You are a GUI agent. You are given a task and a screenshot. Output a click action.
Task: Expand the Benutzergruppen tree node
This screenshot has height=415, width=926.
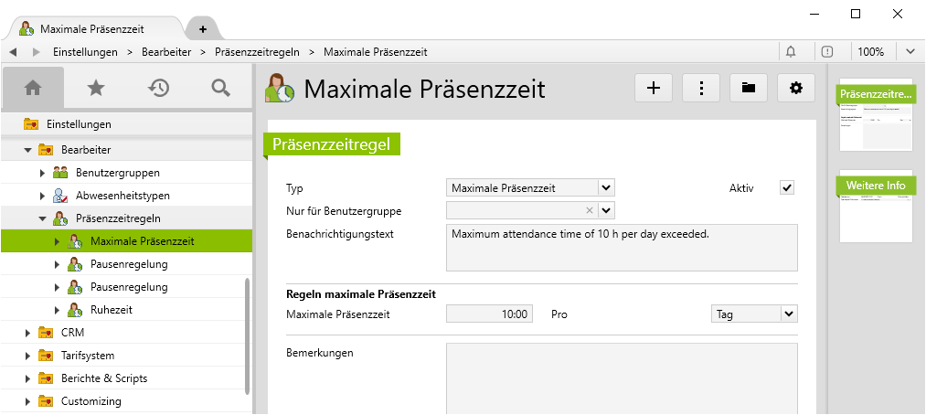point(42,172)
